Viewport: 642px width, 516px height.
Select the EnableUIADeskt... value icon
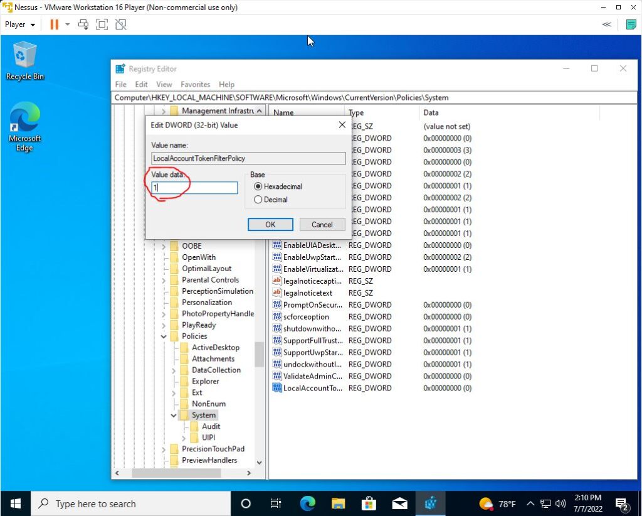tap(276, 245)
